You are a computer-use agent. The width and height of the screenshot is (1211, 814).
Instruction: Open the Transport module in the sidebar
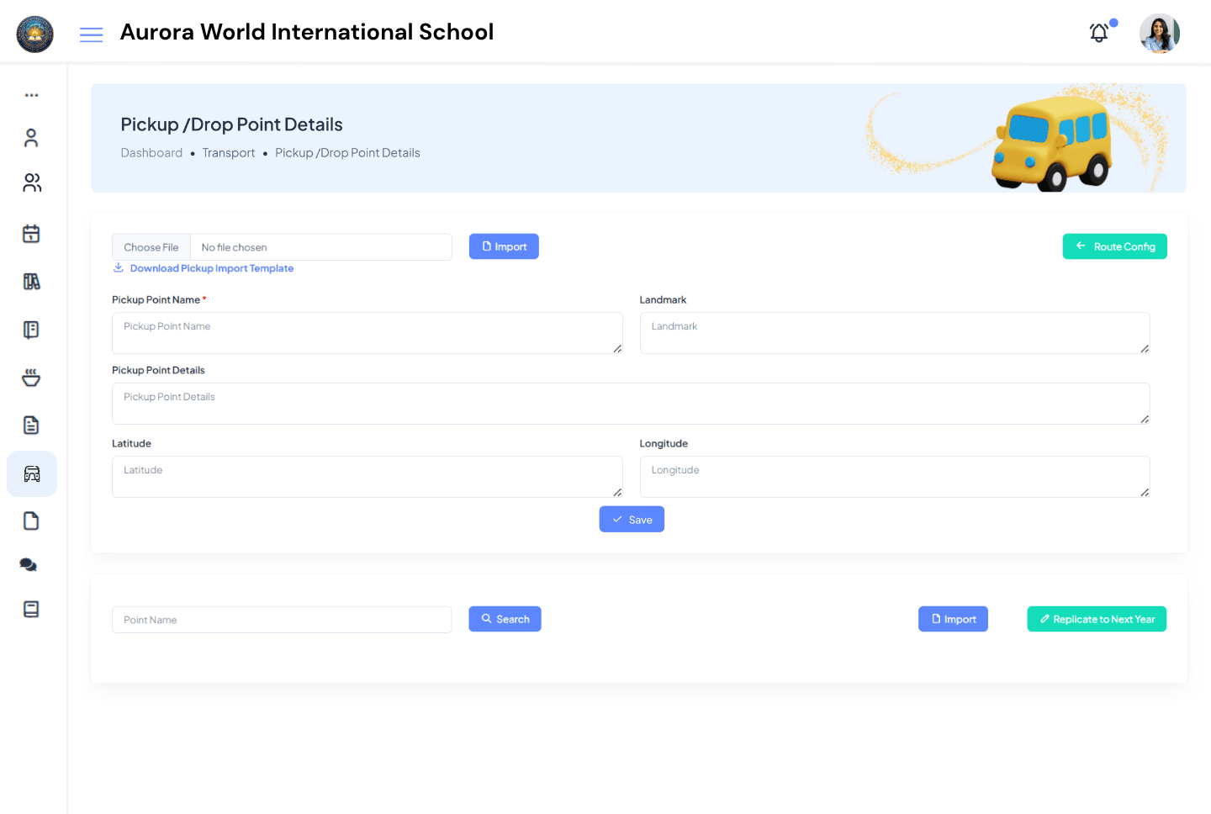(31, 473)
